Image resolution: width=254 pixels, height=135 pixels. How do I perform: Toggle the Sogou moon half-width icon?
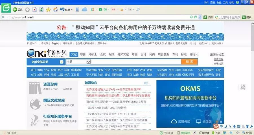point(225,127)
